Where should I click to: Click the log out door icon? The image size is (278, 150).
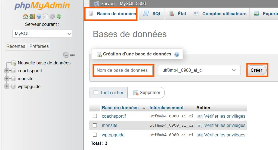pos(32,17)
